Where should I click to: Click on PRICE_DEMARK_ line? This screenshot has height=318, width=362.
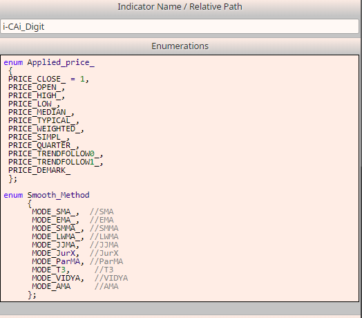tap(39, 171)
